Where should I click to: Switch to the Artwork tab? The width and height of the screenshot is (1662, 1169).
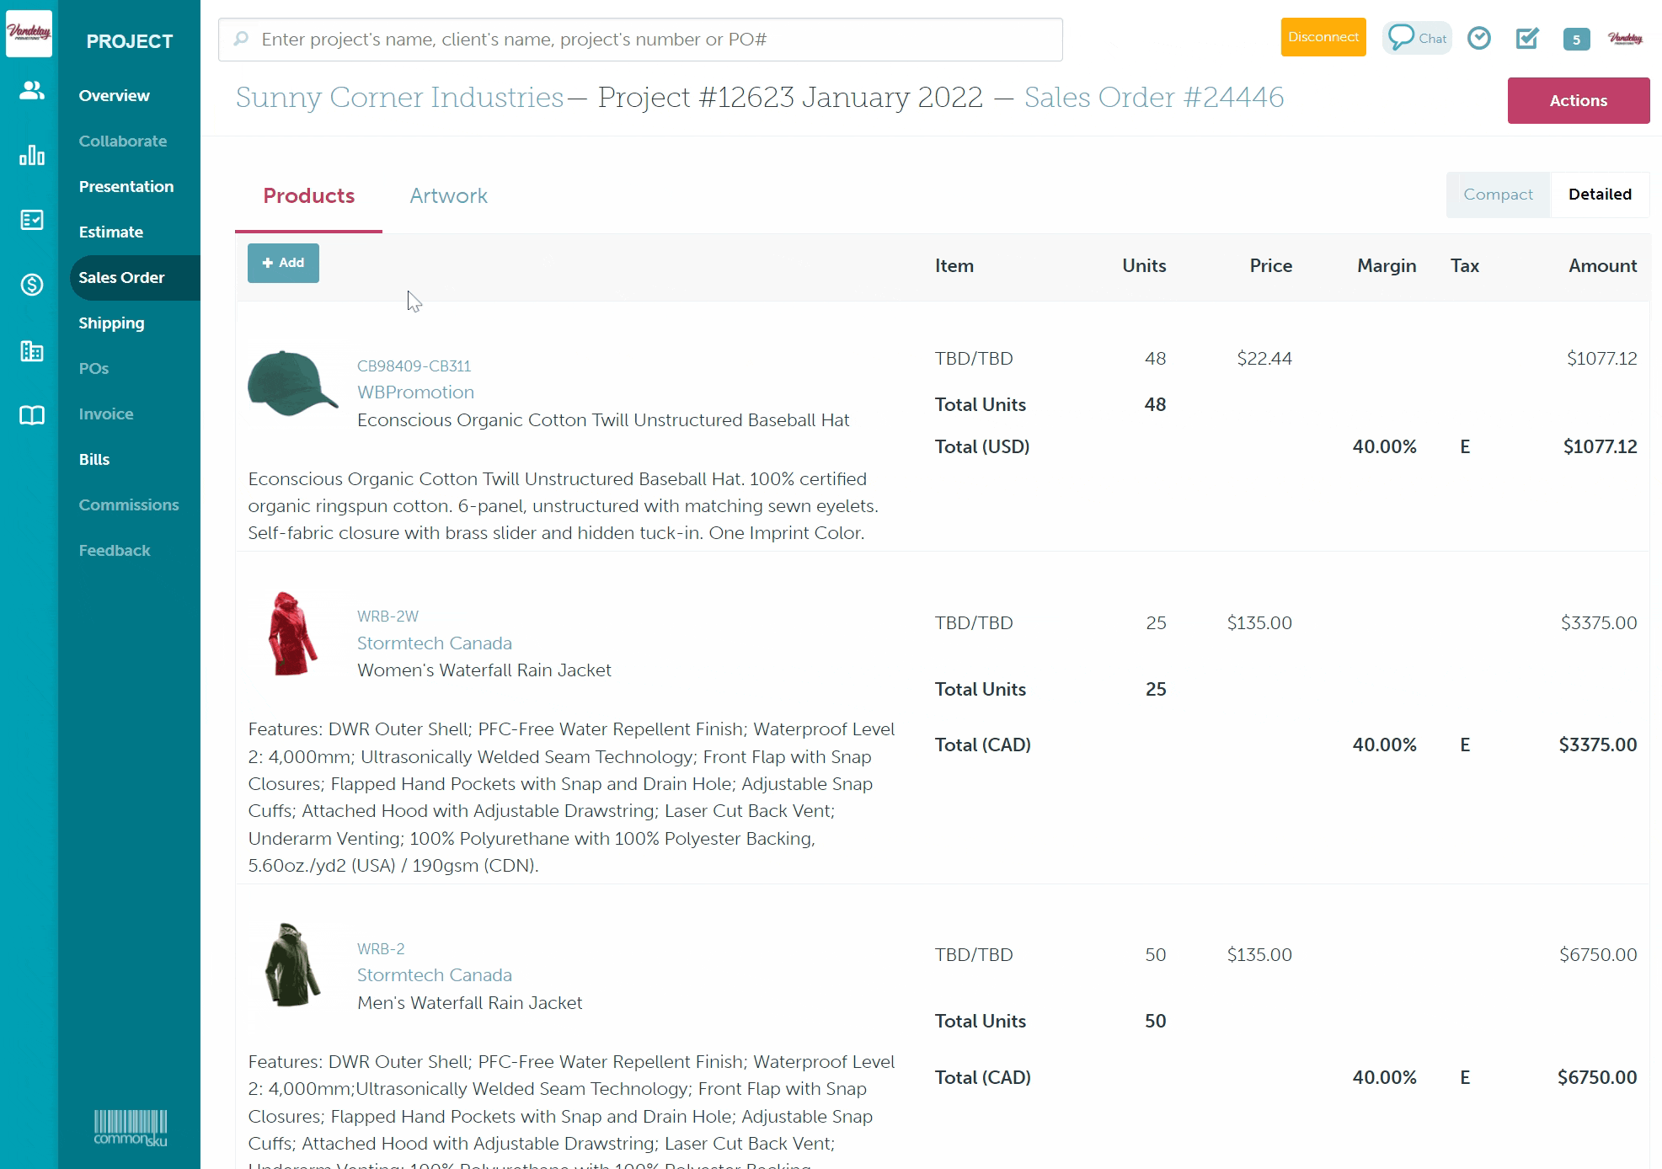click(448, 196)
